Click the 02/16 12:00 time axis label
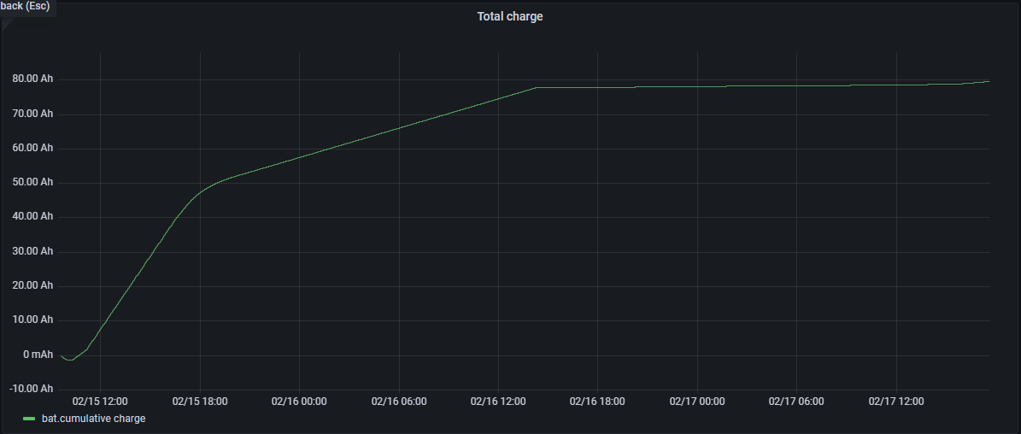 coord(498,402)
